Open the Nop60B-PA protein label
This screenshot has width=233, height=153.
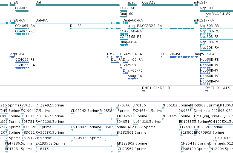coord(210,81)
